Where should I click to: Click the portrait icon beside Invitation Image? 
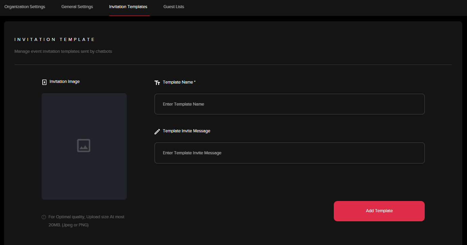[x=44, y=82]
